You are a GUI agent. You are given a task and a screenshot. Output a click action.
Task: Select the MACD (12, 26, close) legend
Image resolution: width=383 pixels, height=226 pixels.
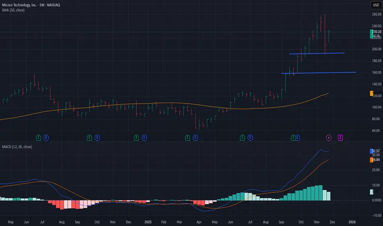click(17, 147)
